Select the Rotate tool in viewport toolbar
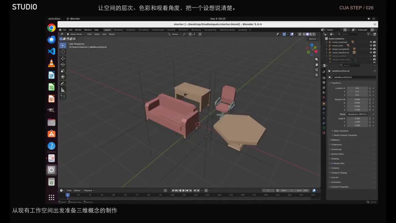The height and width of the screenshot is (223, 396). coord(63,65)
